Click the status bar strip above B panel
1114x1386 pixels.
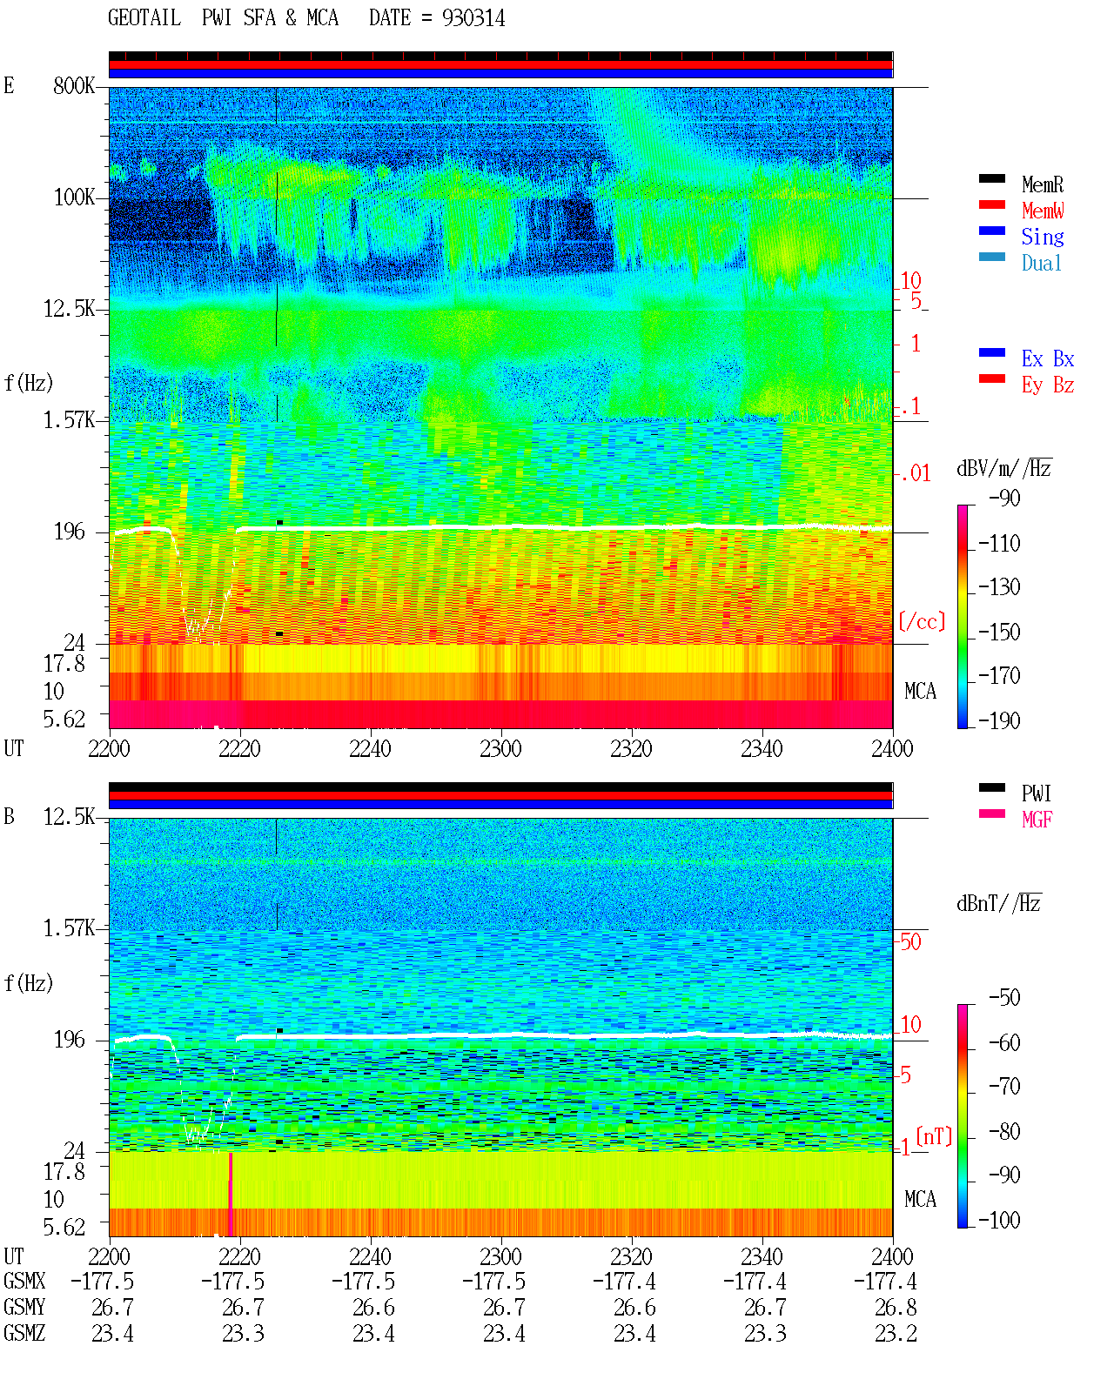tap(500, 795)
